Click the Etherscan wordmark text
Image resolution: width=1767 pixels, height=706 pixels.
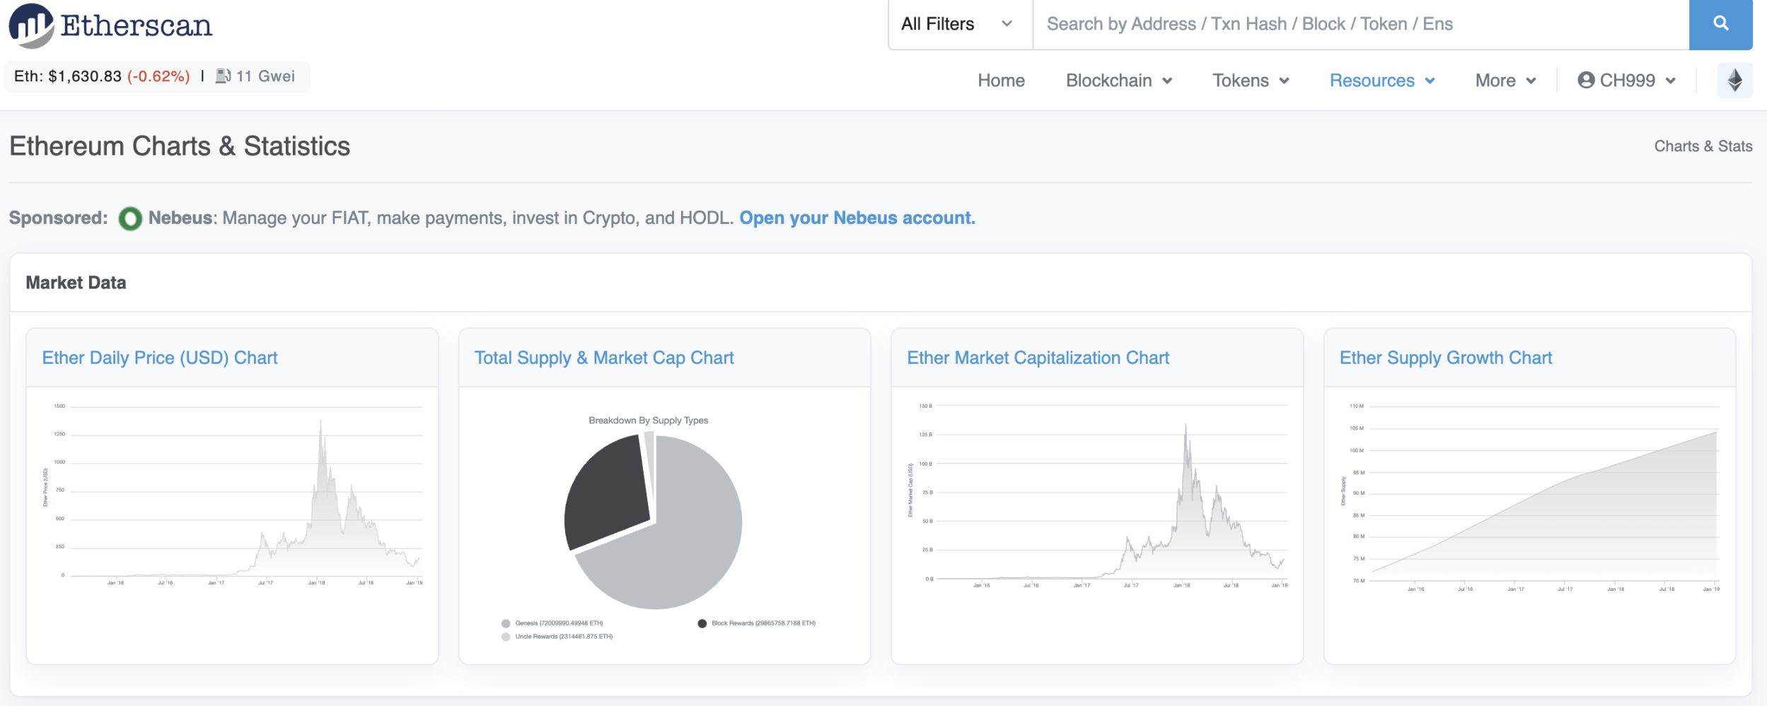click(x=136, y=26)
